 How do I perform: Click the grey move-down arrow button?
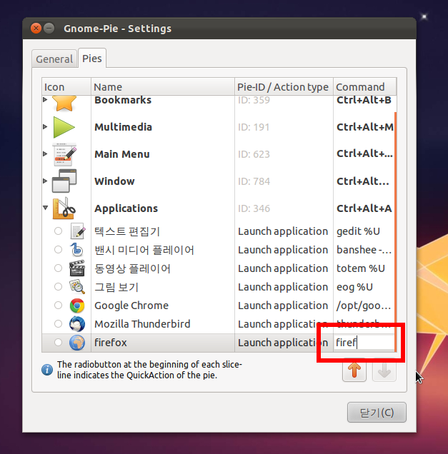point(384,370)
